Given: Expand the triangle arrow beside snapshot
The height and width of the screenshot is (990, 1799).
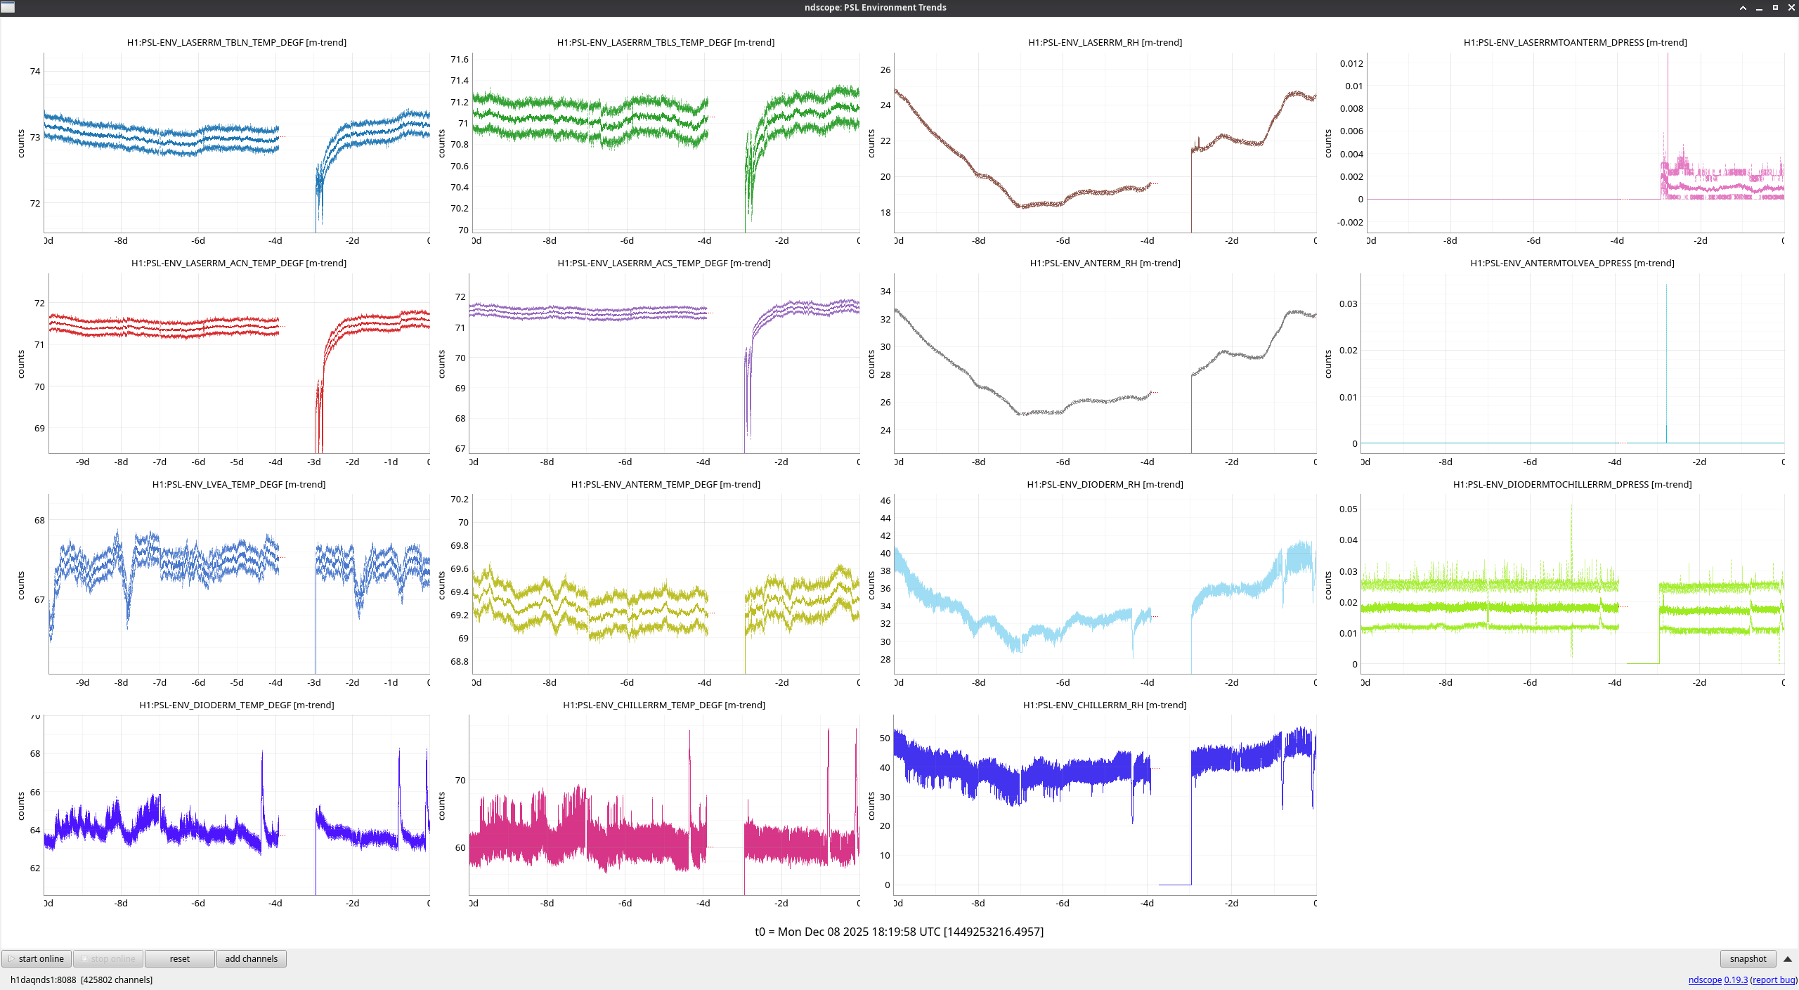Looking at the screenshot, I should [x=1787, y=958].
